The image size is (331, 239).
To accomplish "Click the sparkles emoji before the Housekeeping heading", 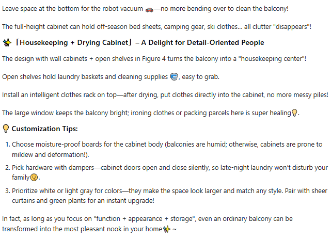I will pos(7,42).
